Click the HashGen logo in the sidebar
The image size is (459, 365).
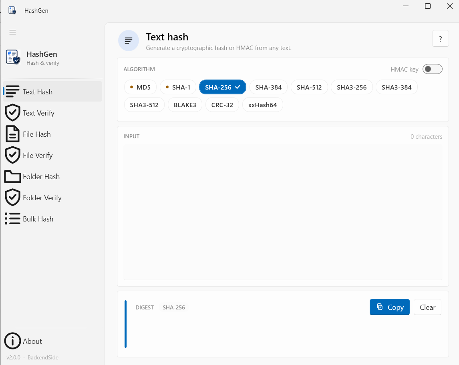[13, 57]
